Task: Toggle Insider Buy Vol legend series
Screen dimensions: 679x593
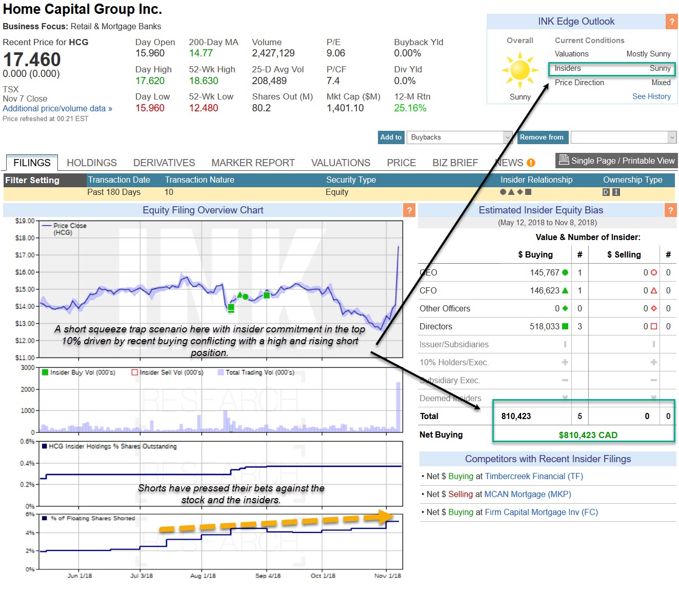Action: point(78,372)
